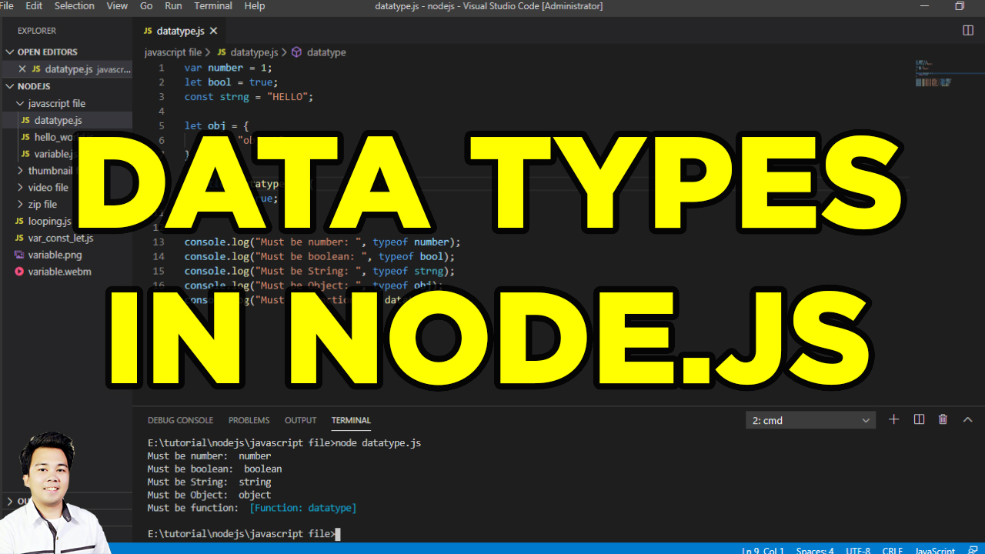985x554 pixels.
Task: Click the 'let bool = true;' code line
Action: (231, 82)
